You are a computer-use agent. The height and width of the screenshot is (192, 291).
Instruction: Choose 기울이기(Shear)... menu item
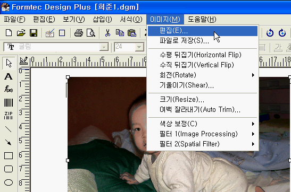[203, 85]
